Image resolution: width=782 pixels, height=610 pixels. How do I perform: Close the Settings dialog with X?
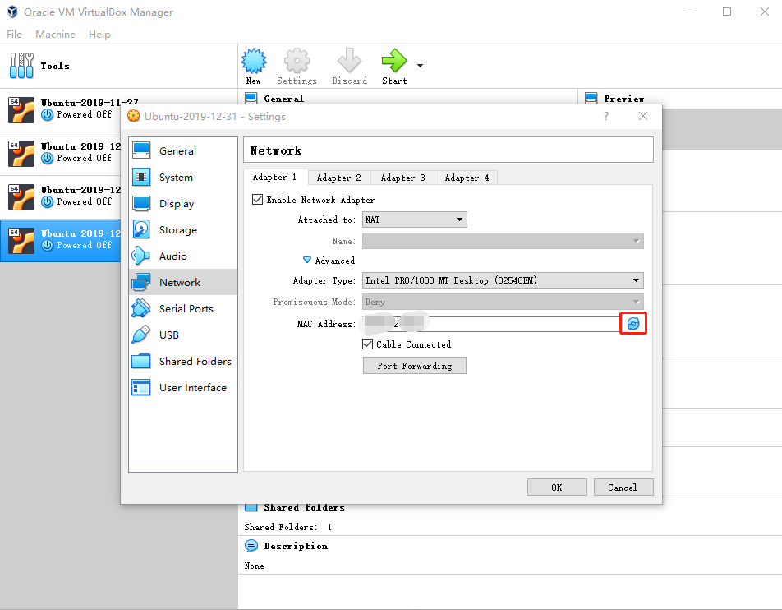(x=643, y=116)
